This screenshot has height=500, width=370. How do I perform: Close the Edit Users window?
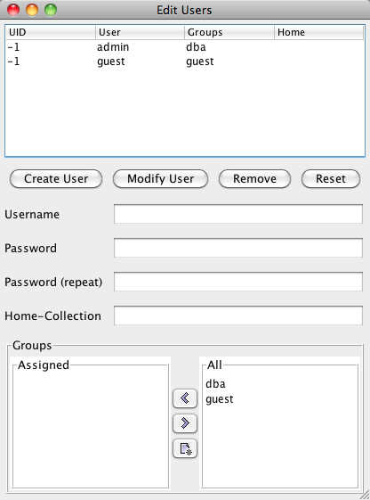pyautogui.click(x=13, y=10)
